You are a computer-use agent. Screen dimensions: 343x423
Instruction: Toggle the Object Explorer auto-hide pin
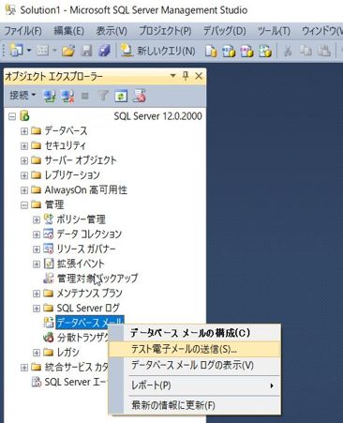pyautogui.click(x=186, y=76)
